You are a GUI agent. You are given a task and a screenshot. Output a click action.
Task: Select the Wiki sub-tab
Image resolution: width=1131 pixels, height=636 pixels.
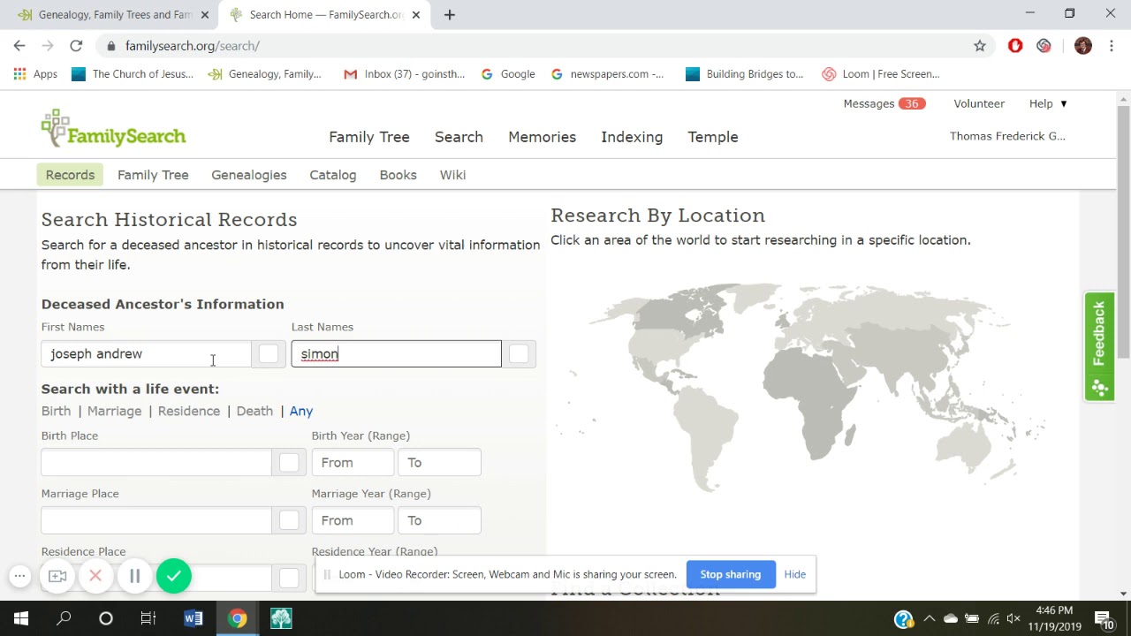tap(452, 175)
